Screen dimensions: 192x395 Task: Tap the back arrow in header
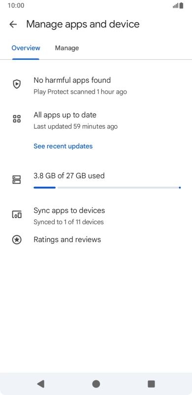(13, 24)
